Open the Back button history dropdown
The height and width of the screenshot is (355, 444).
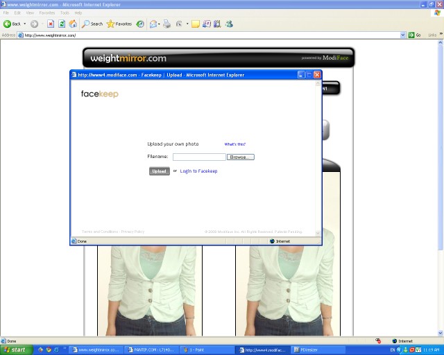point(25,24)
